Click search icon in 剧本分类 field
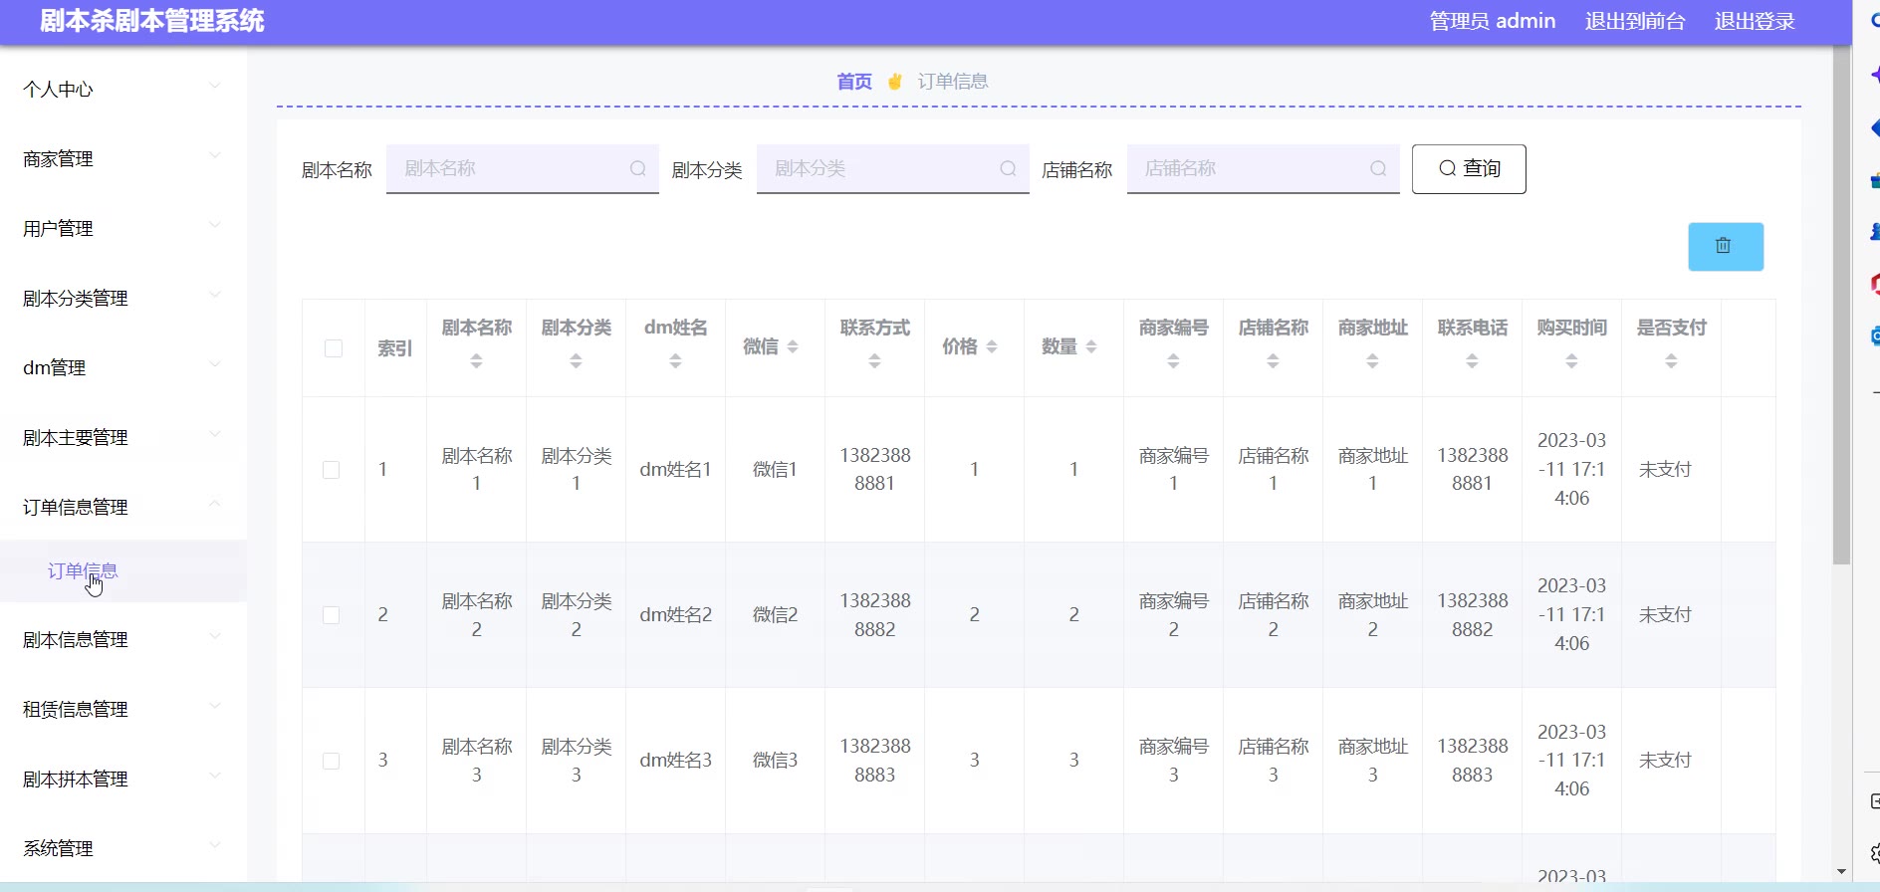Image resolution: width=1880 pixels, height=892 pixels. point(1008,169)
